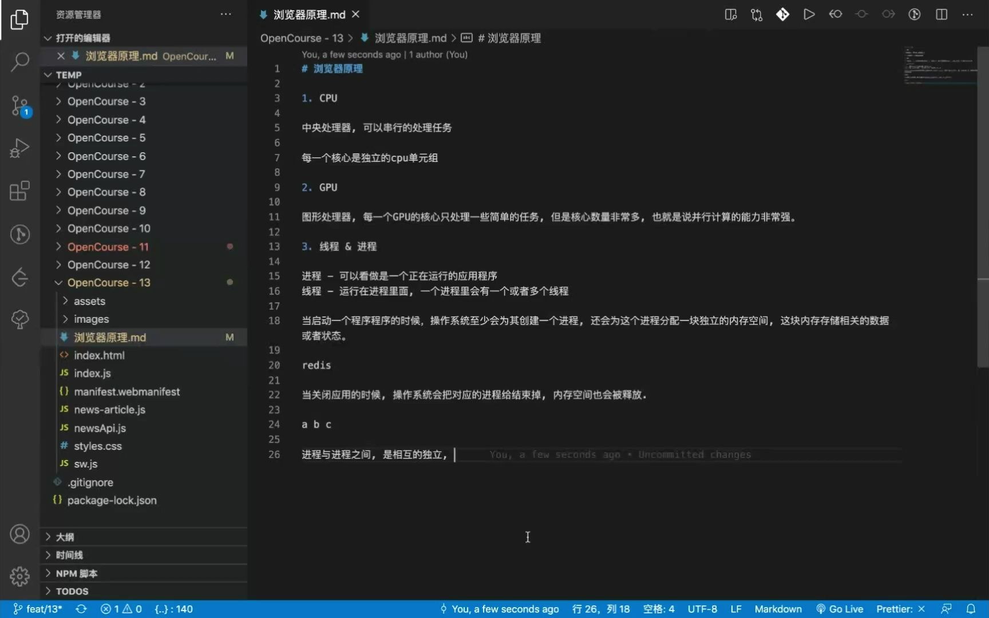Open editor More Actions ellipsis
989x618 pixels.
coord(968,14)
